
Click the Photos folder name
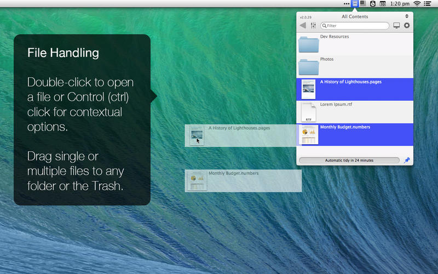point(327,59)
